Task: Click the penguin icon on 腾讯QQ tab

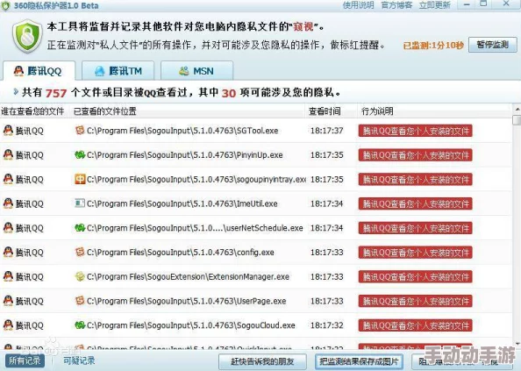Action: [x=19, y=71]
